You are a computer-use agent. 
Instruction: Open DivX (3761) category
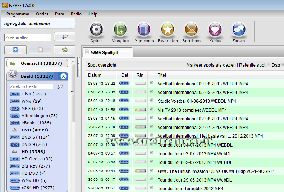pos(34,94)
